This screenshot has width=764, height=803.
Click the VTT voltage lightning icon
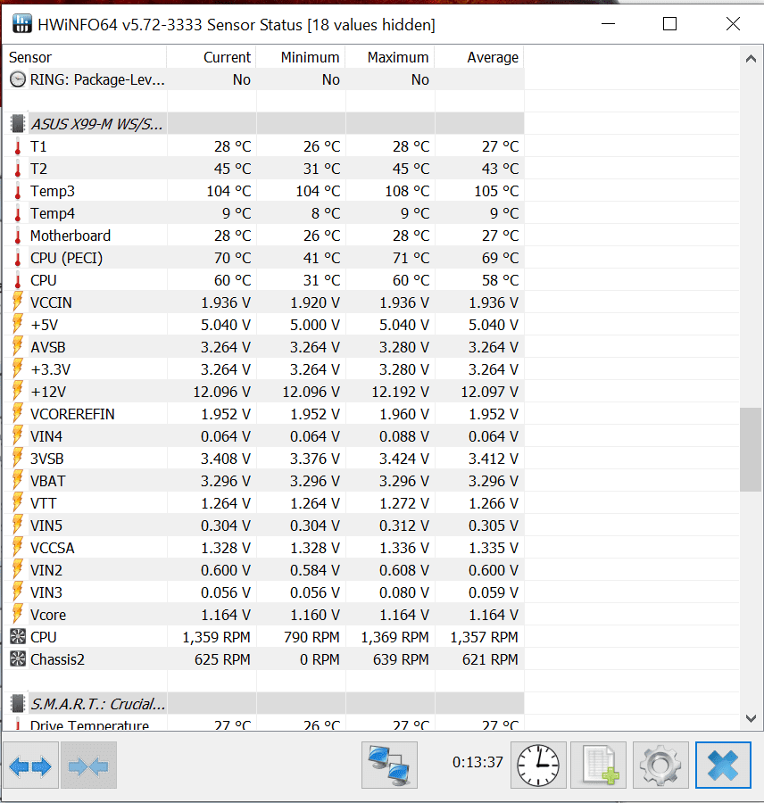pyautogui.click(x=18, y=502)
